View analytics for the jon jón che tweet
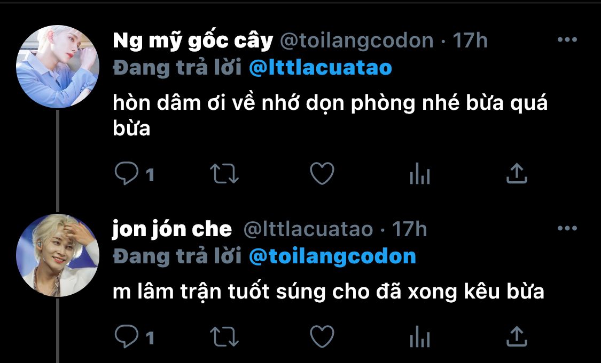 [420, 337]
